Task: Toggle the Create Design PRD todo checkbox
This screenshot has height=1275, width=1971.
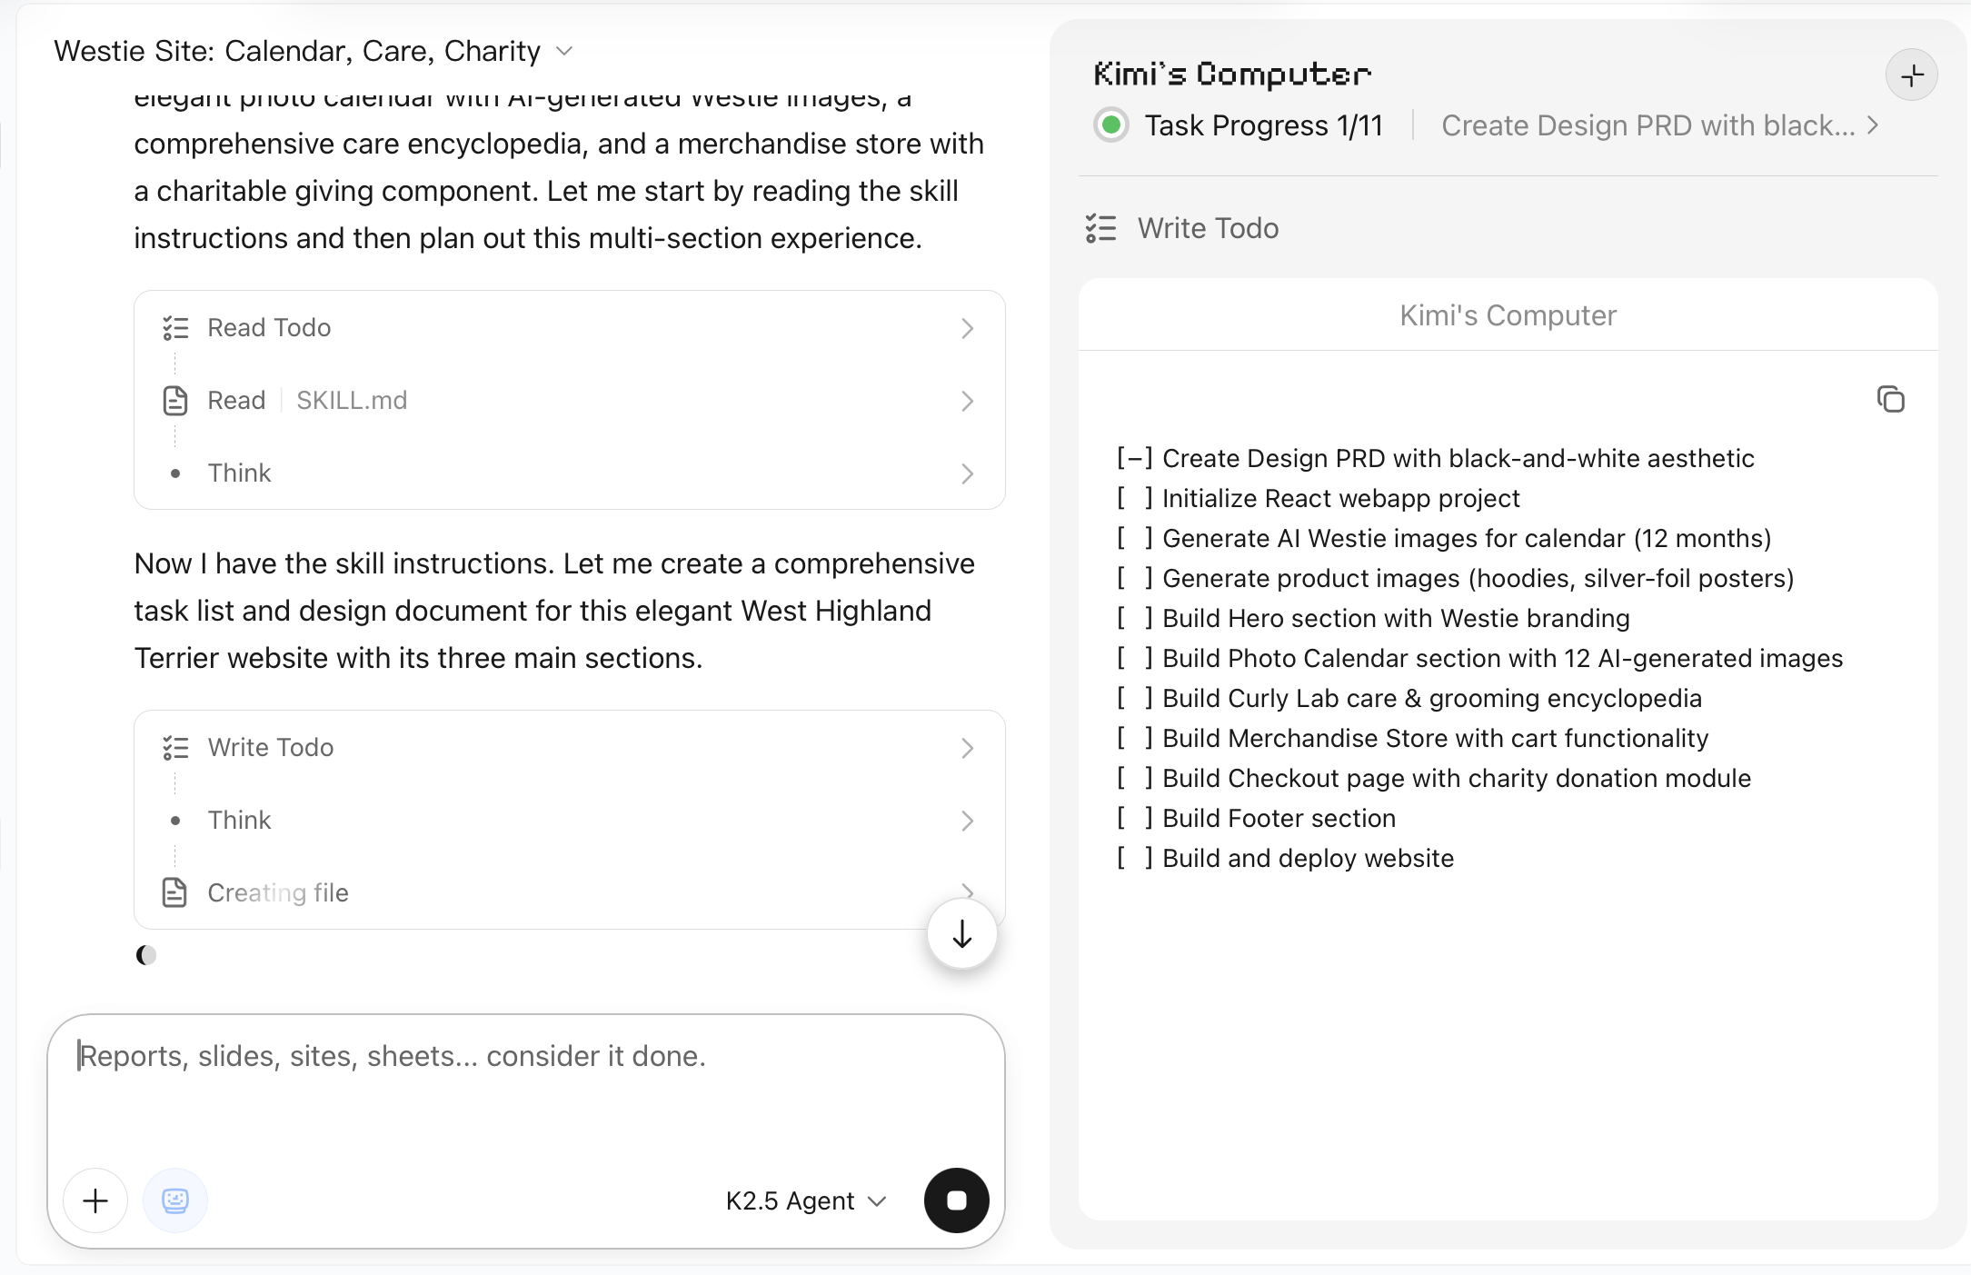Action: tap(1134, 458)
